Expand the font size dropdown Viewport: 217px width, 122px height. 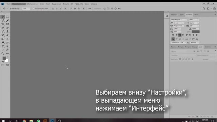click(x=183, y=23)
